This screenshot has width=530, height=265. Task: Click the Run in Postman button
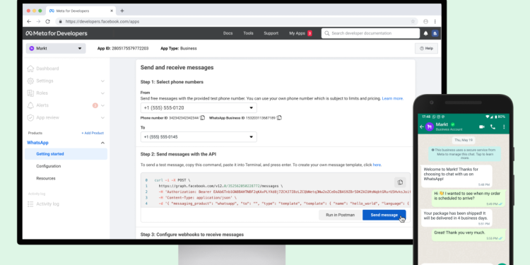[340, 215]
